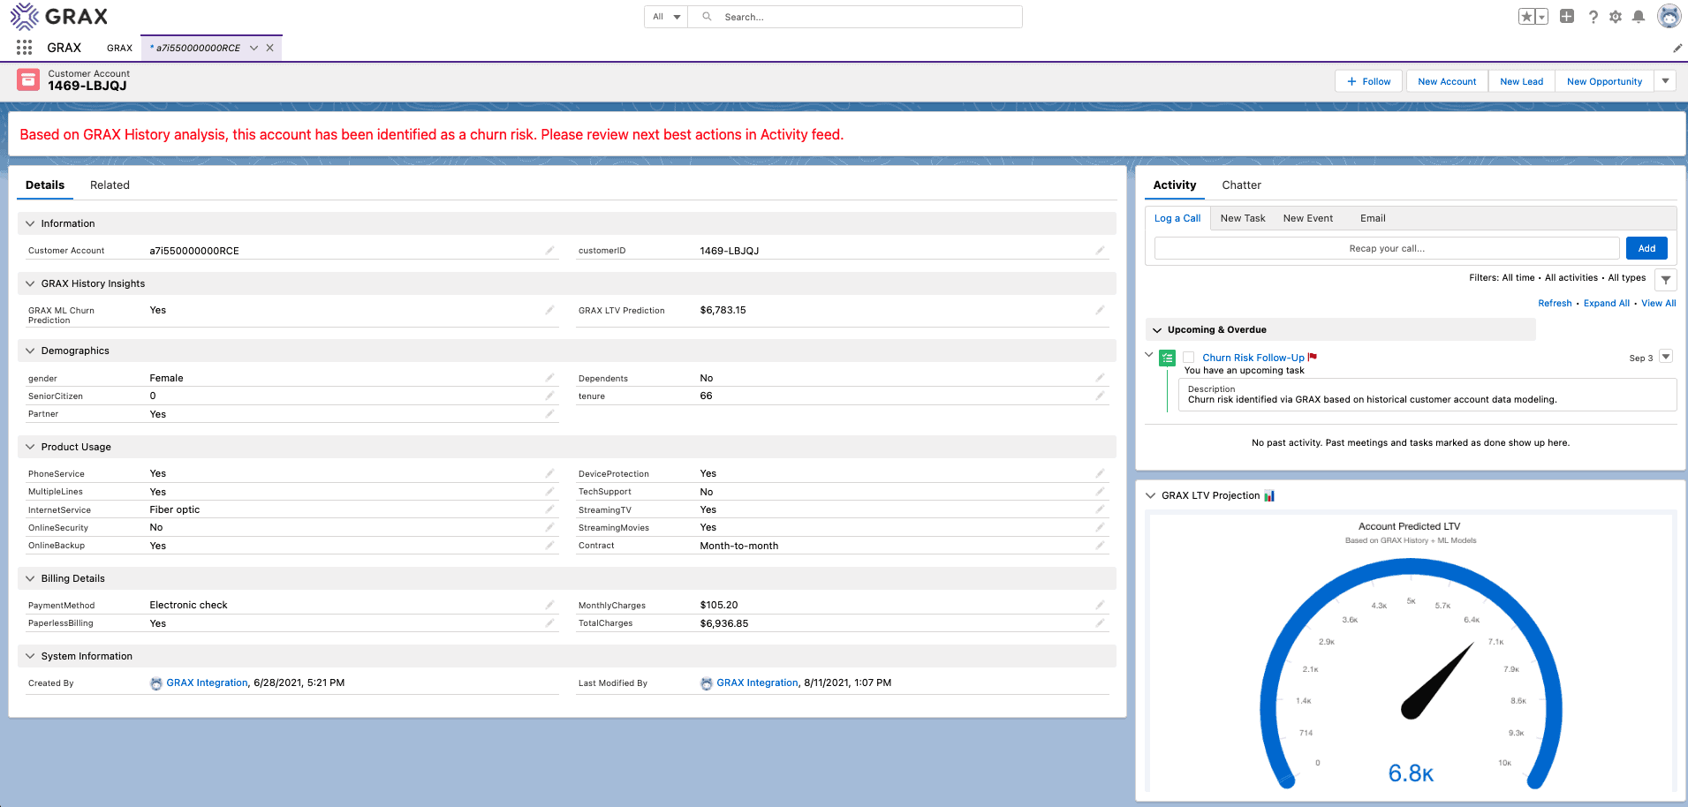Edit the GRAX LTV Prediction field pencil
1688x807 pixels.
(x=1100, y=310)
